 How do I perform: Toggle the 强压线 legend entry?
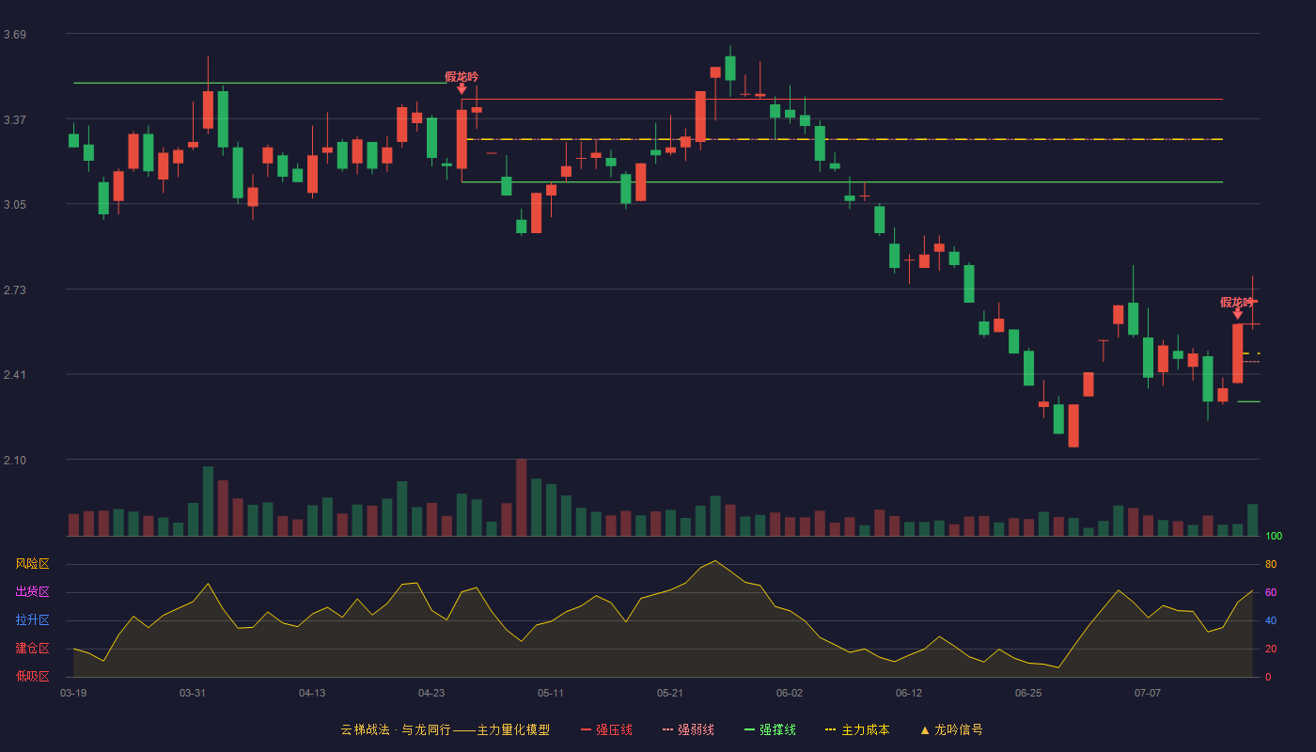click(606, 730)
